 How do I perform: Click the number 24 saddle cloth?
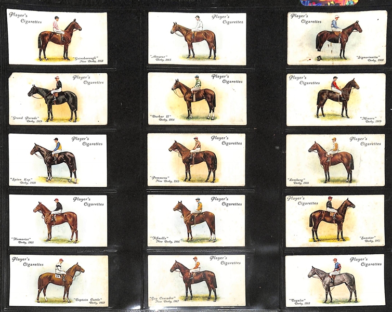coord(58,276)
